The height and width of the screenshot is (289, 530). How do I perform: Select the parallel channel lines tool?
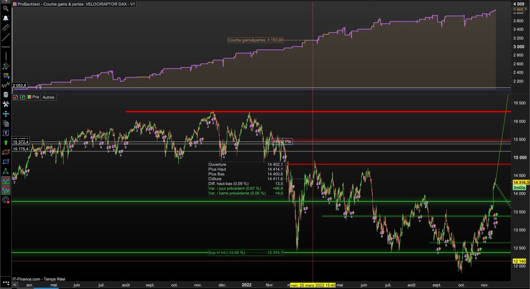[x=6, y=65]
